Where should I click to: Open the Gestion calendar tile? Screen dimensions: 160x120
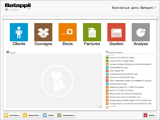(116, 32)
